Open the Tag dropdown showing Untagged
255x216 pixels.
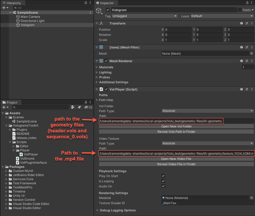(x=145, y=16)
